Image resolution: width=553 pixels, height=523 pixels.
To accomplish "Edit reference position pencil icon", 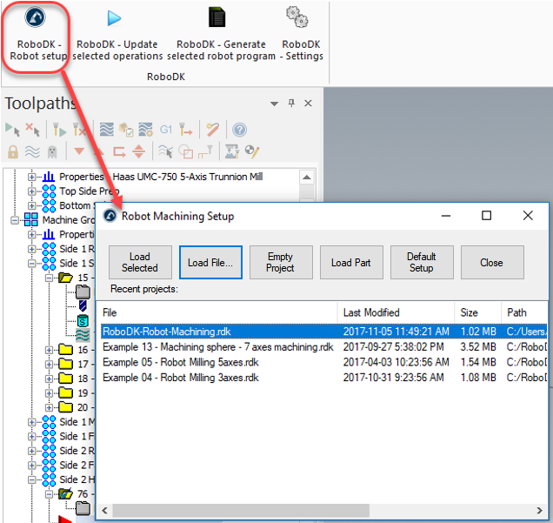I will pyautogui.click(x=252, y=151).
